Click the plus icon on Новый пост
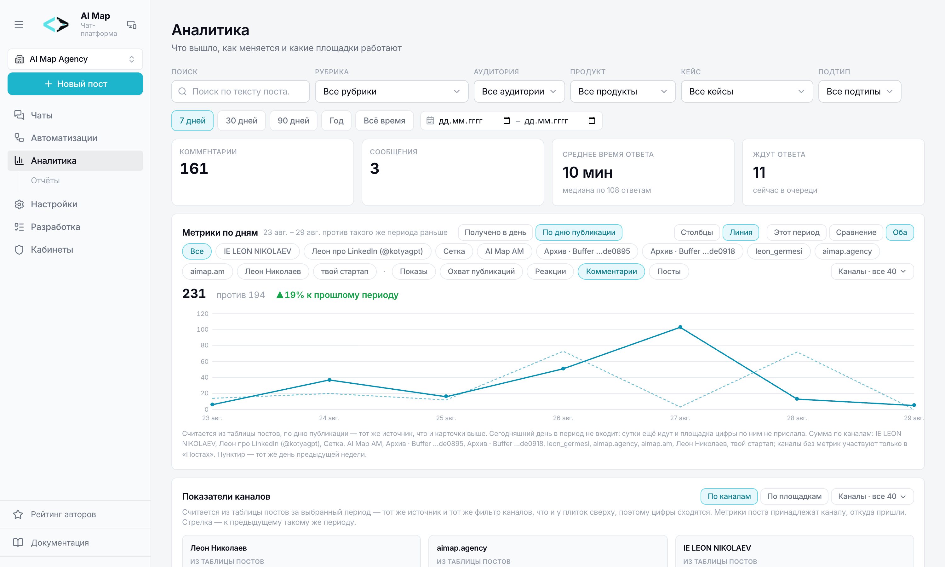This screenshot has height=567, width=945. point(49,84)
